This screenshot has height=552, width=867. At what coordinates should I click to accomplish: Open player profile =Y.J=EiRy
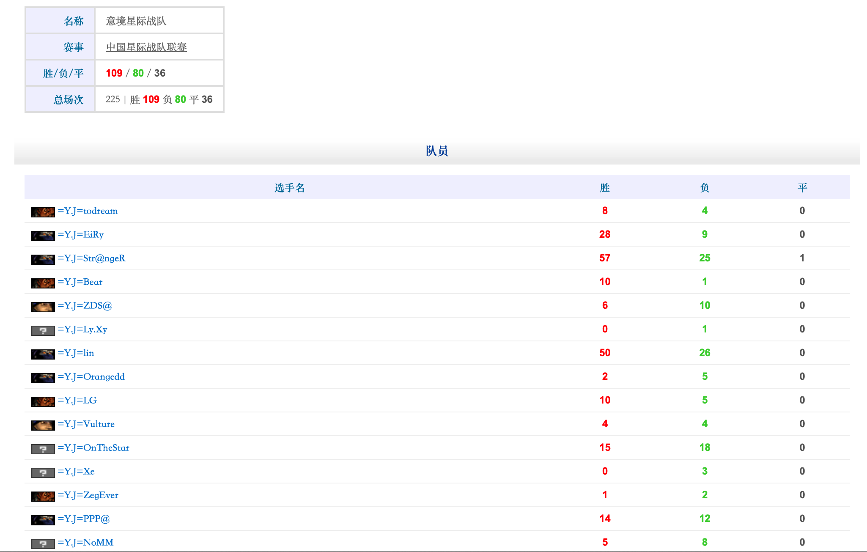(80, 234)
